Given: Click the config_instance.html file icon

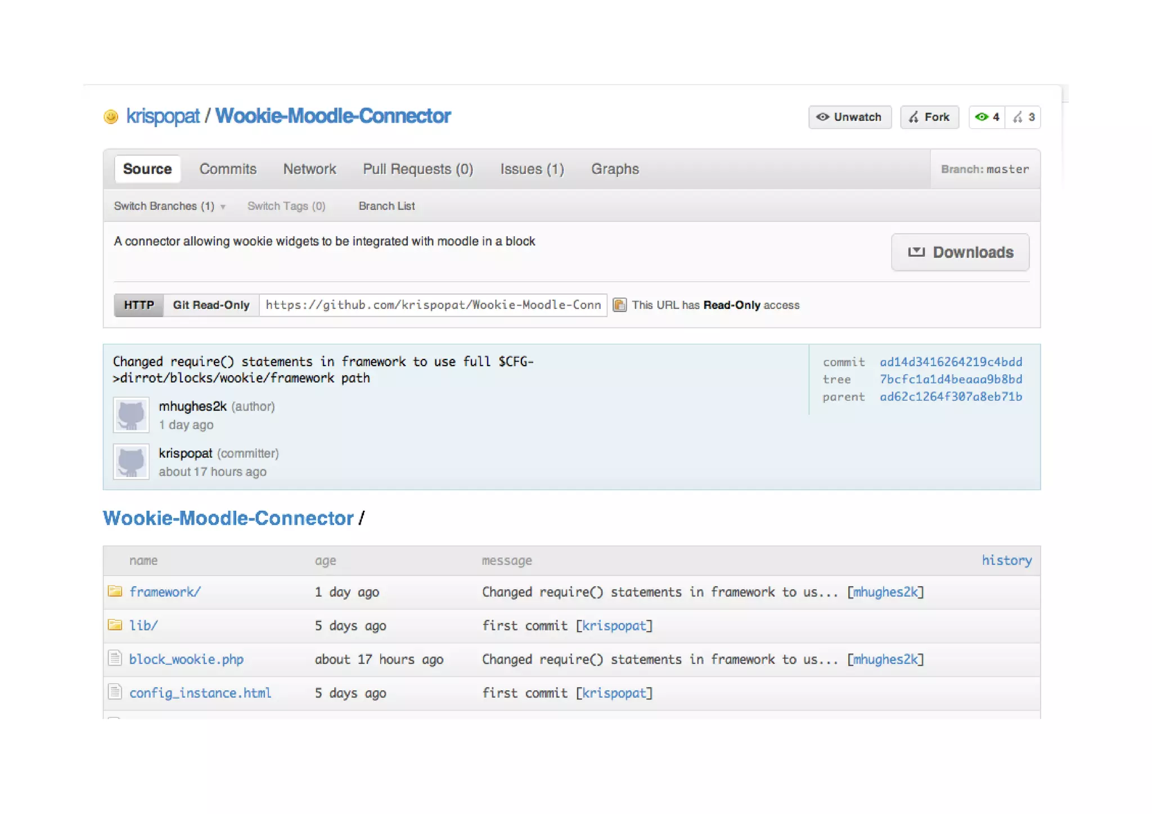Looking at the screenshot, I should 115,692.
